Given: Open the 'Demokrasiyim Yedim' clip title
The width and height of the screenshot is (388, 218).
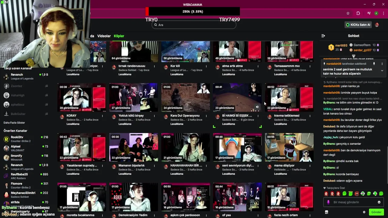Looking at the screenshot, I should [x=133, y=215].
